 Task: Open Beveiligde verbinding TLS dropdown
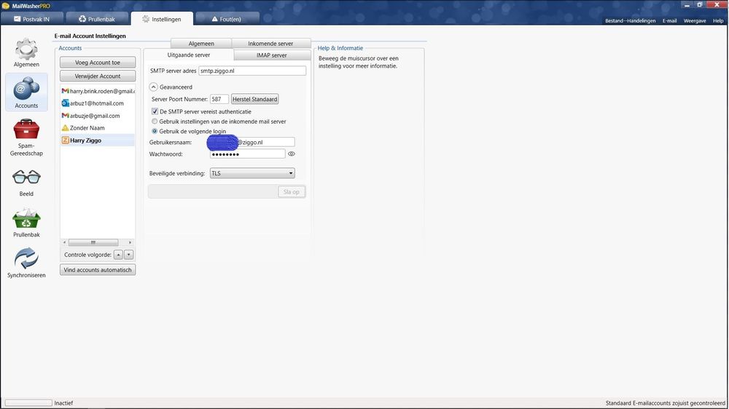[252, 173]
